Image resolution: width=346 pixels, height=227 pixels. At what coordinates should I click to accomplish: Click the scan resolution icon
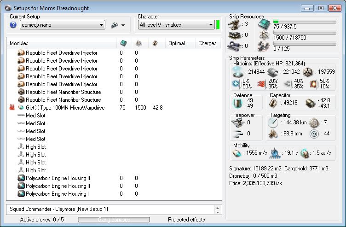pos(273,134)
